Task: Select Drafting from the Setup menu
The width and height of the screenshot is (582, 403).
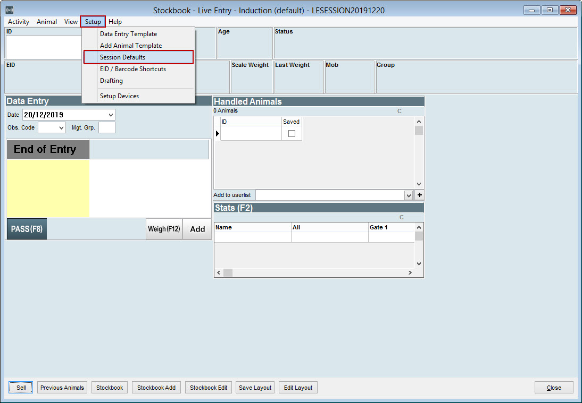Action: click(138, 80)
